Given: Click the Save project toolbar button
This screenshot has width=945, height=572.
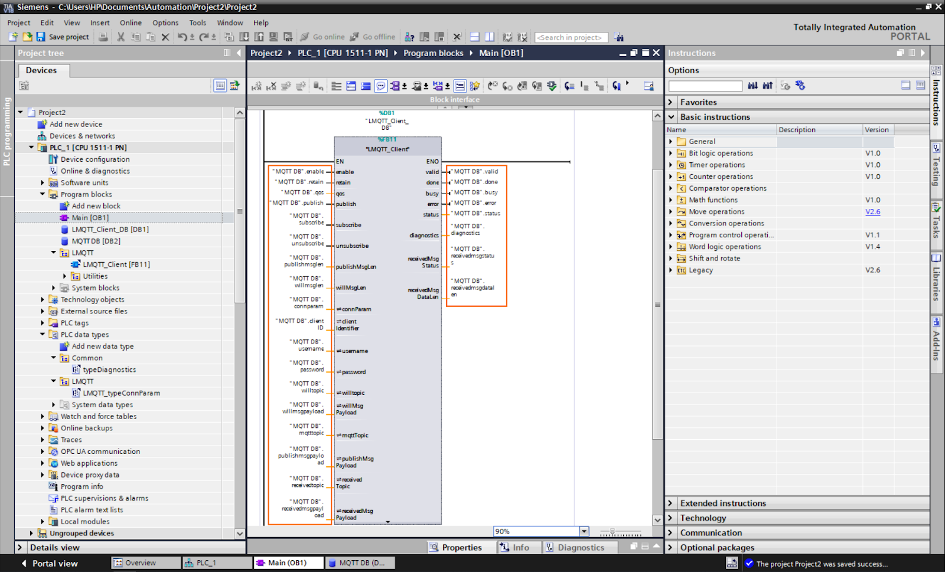Looking at the screenshot, I should click(x=63, y=37).
